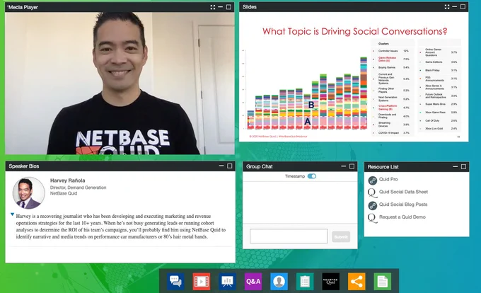Click the Submit button in Group Chat
The width and height of the screenshot is (481, 293).
(x=341, y=236)
